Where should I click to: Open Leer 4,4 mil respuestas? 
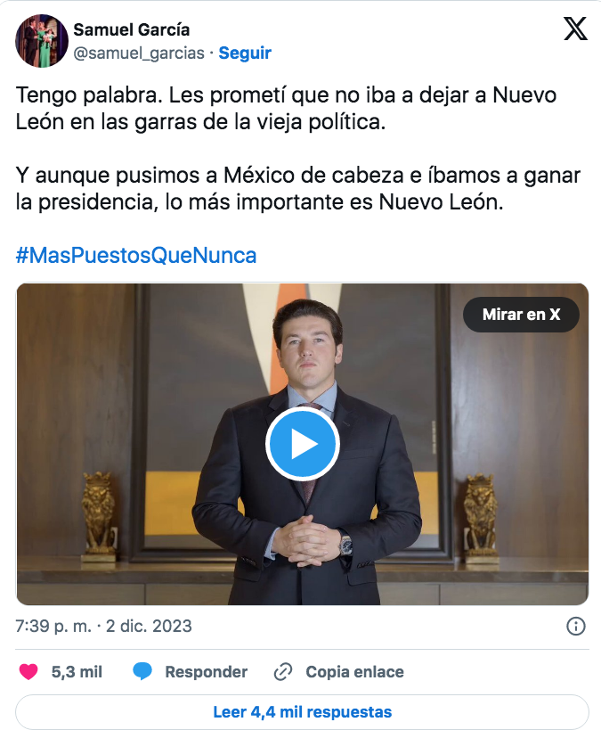tap(303, 712)
